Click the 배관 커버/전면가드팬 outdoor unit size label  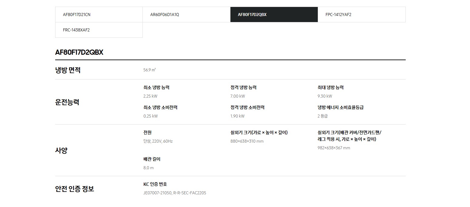click(350, 136)
